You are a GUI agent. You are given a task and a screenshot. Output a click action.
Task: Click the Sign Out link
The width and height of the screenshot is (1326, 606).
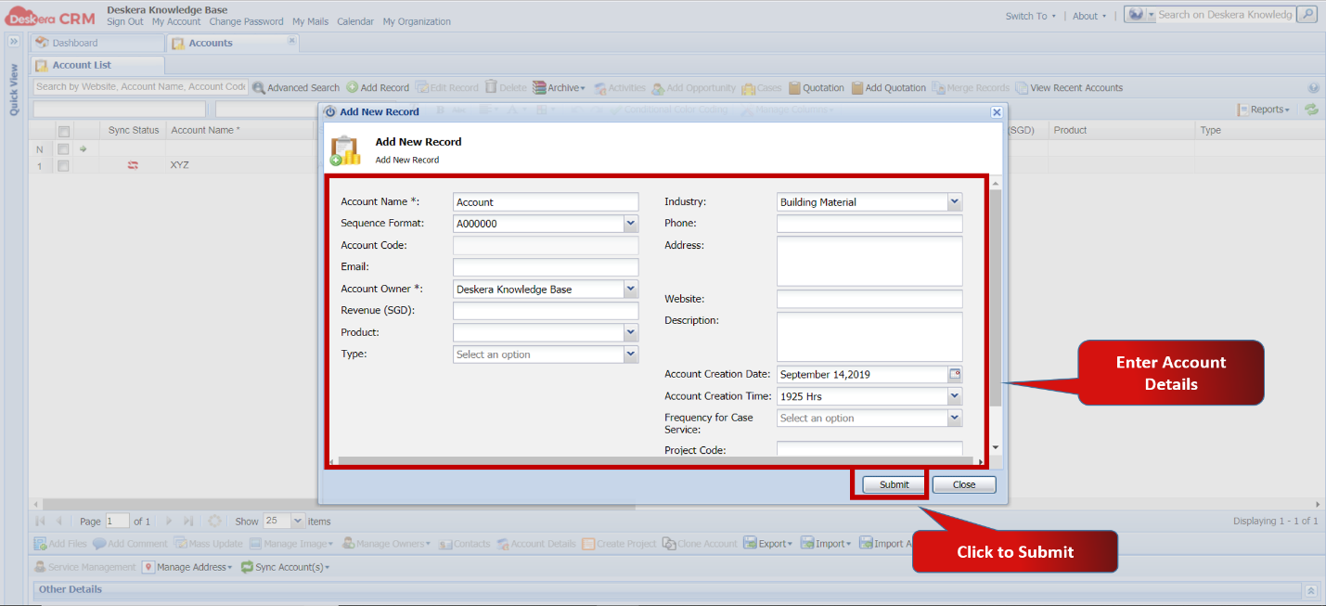point(124,20)
